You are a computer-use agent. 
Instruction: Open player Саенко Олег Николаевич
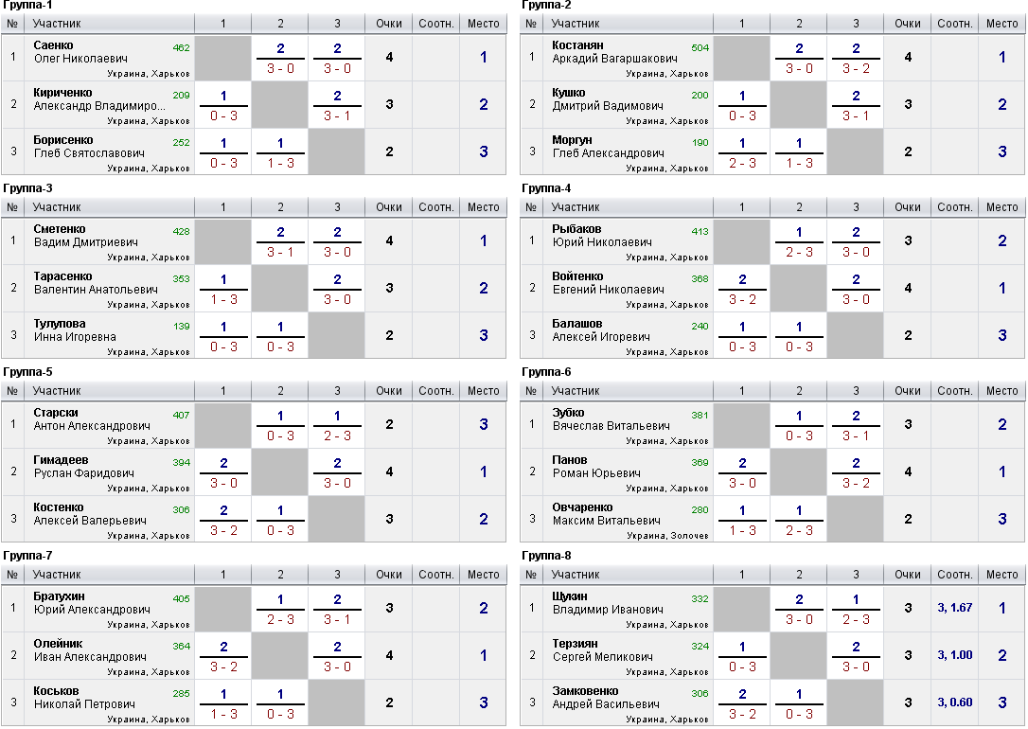click(80, 52)
